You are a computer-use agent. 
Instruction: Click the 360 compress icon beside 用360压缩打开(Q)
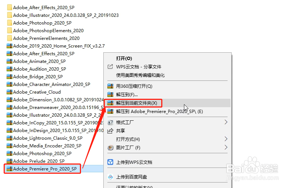(110, 86)
